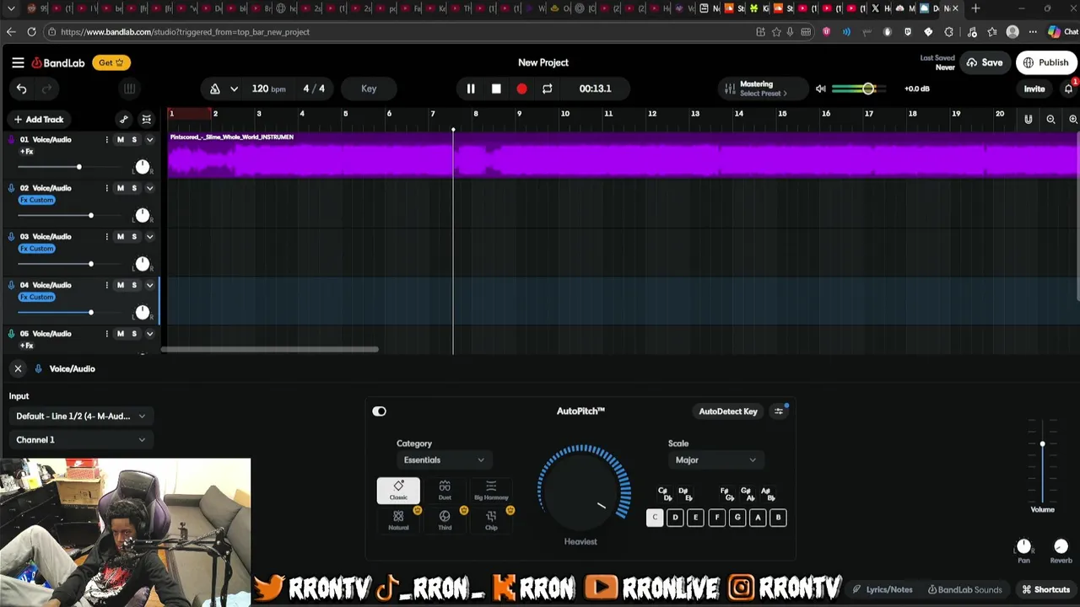Image resolution: width=1080 pixels, height=607 pixels.
Task: Toggle the cycle loop button
Action: point(547,89)
